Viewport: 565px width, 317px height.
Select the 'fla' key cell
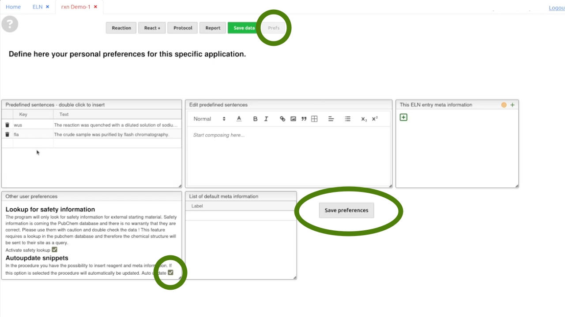tap(33, 134)
